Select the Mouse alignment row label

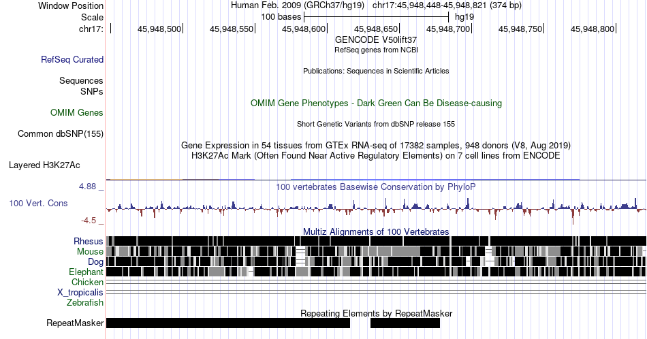(x=90, y=252)
